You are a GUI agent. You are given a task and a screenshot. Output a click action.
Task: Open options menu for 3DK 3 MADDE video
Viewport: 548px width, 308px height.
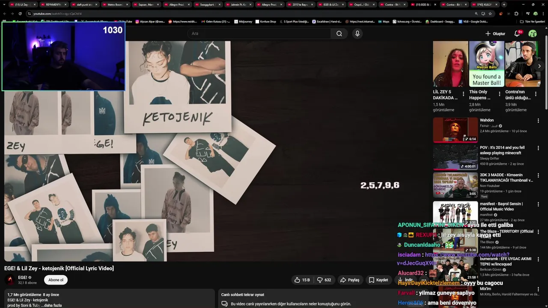point(538,175)
